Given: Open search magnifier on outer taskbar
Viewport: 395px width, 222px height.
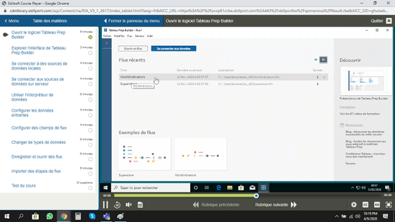Looking at the screenshot, I should pyautogui.click(x=21, y=216).
